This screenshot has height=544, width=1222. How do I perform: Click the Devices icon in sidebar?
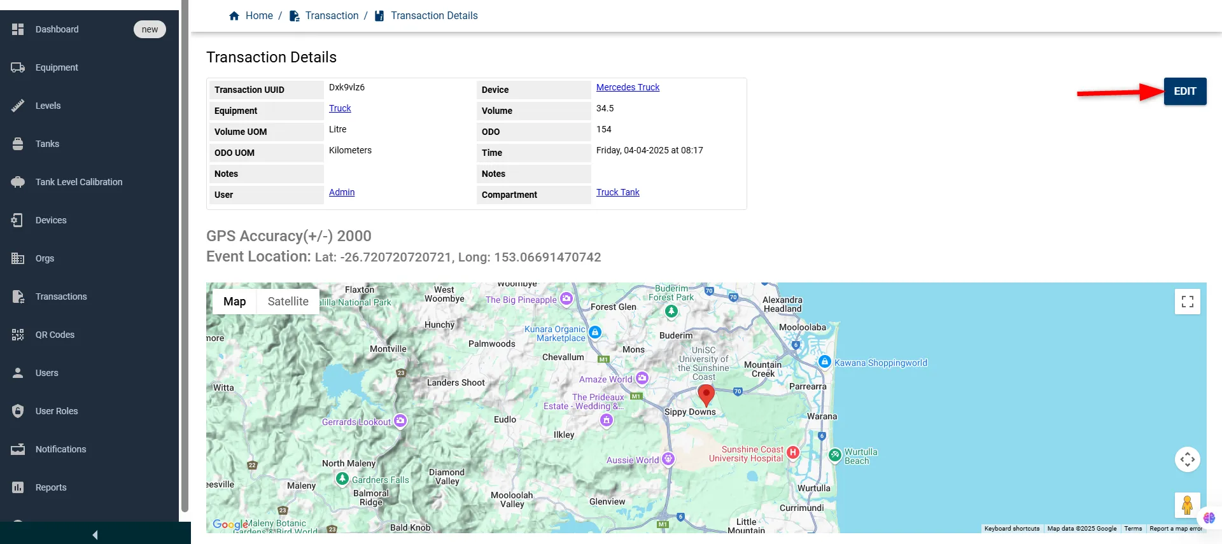click(x=18, y=220)
